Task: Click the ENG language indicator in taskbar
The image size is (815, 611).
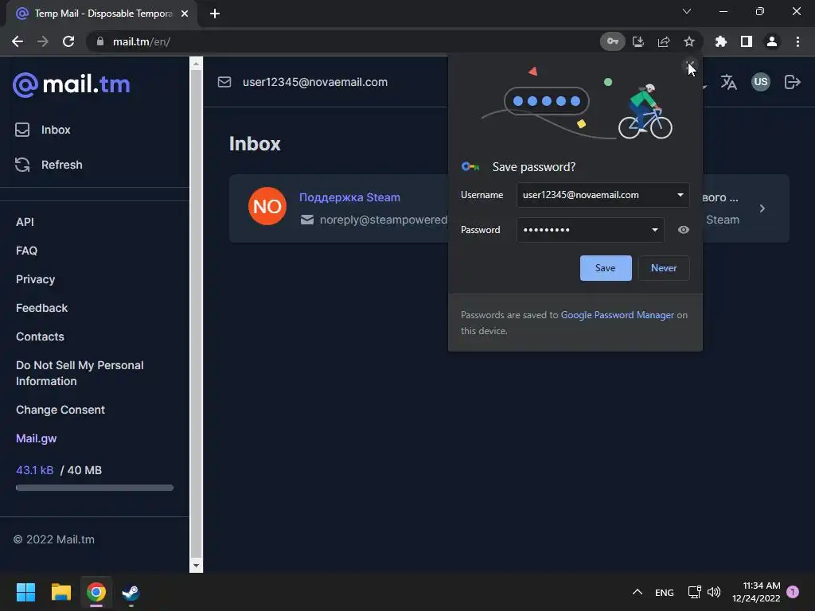Action: (665, 592)
